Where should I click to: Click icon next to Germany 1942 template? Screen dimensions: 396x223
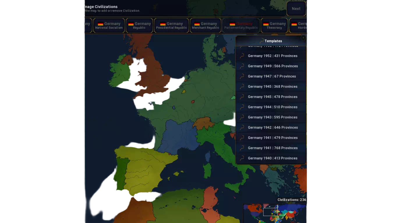242,127
